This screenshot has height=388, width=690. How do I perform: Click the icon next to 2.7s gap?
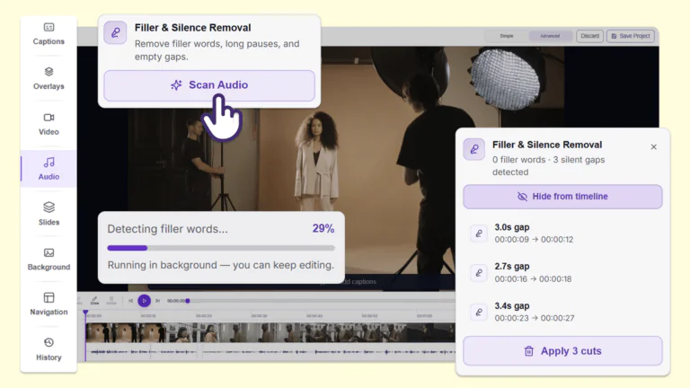coord(479,273)
